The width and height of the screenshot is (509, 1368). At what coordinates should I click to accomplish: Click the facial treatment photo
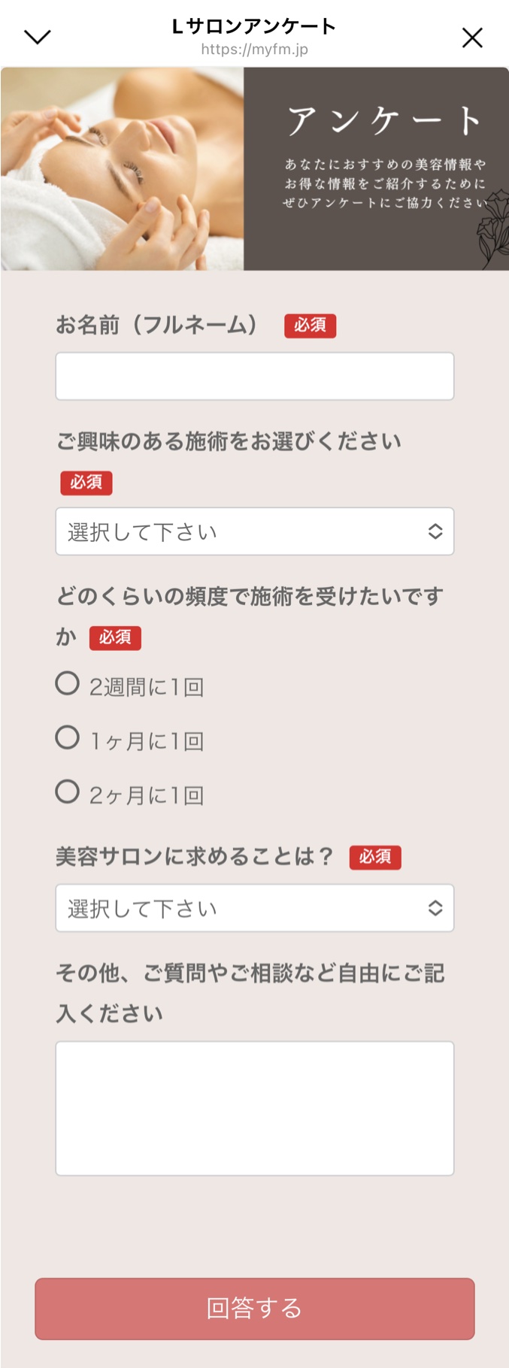tap(120, 169)
